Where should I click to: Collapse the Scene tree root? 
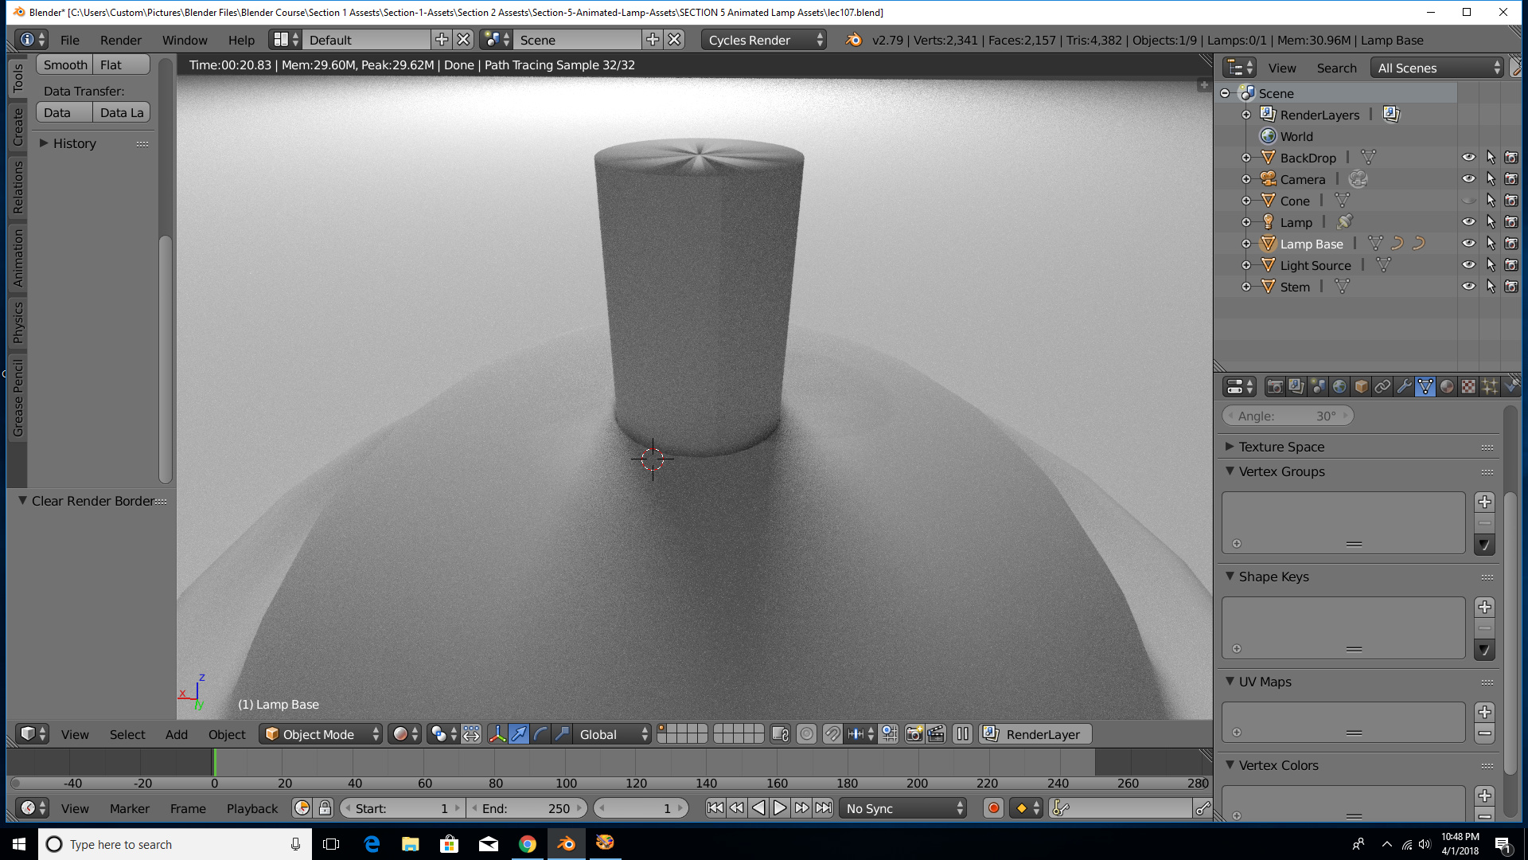tap(1225, 93)
